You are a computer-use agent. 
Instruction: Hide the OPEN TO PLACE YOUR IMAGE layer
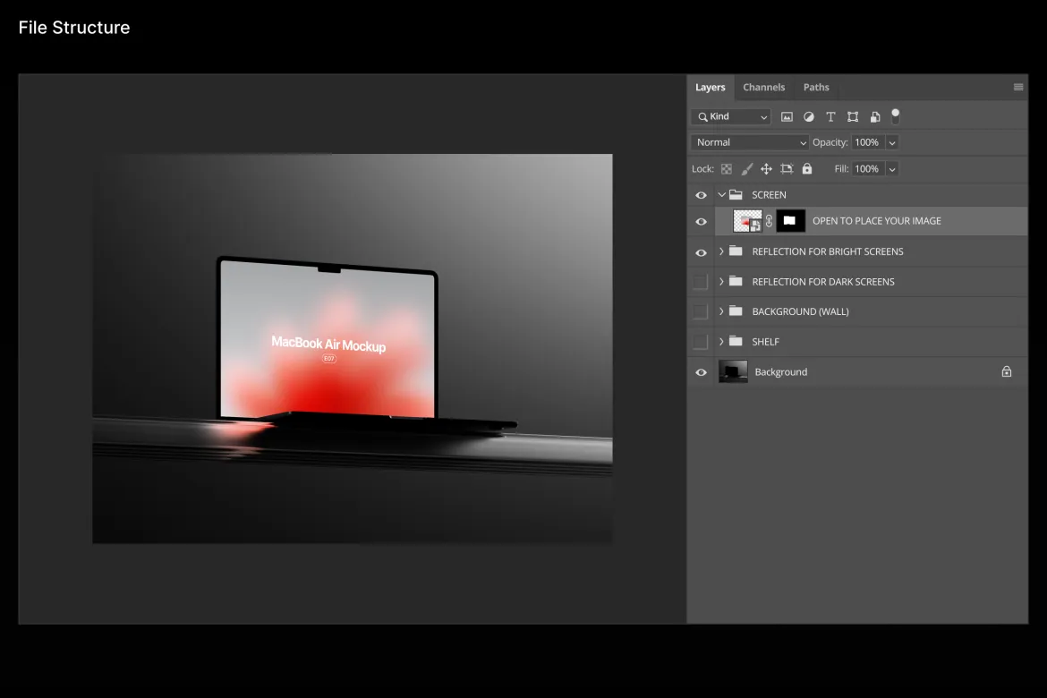701,221
